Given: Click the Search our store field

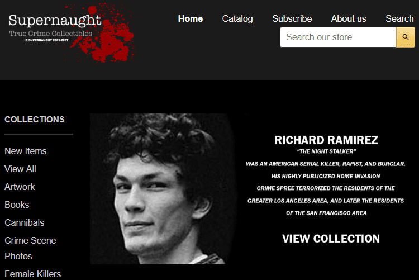Looking at the screenshot, I should click(x=338, y=37).
